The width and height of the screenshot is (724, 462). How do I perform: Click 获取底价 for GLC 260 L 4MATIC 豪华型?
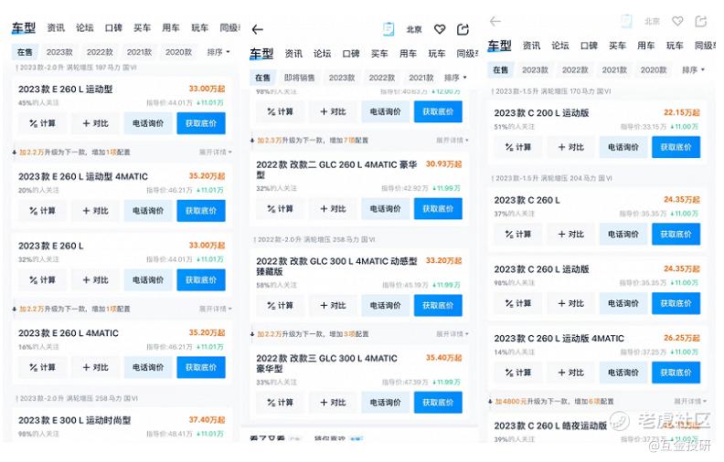pyautogui.click(x=438, y=209)
